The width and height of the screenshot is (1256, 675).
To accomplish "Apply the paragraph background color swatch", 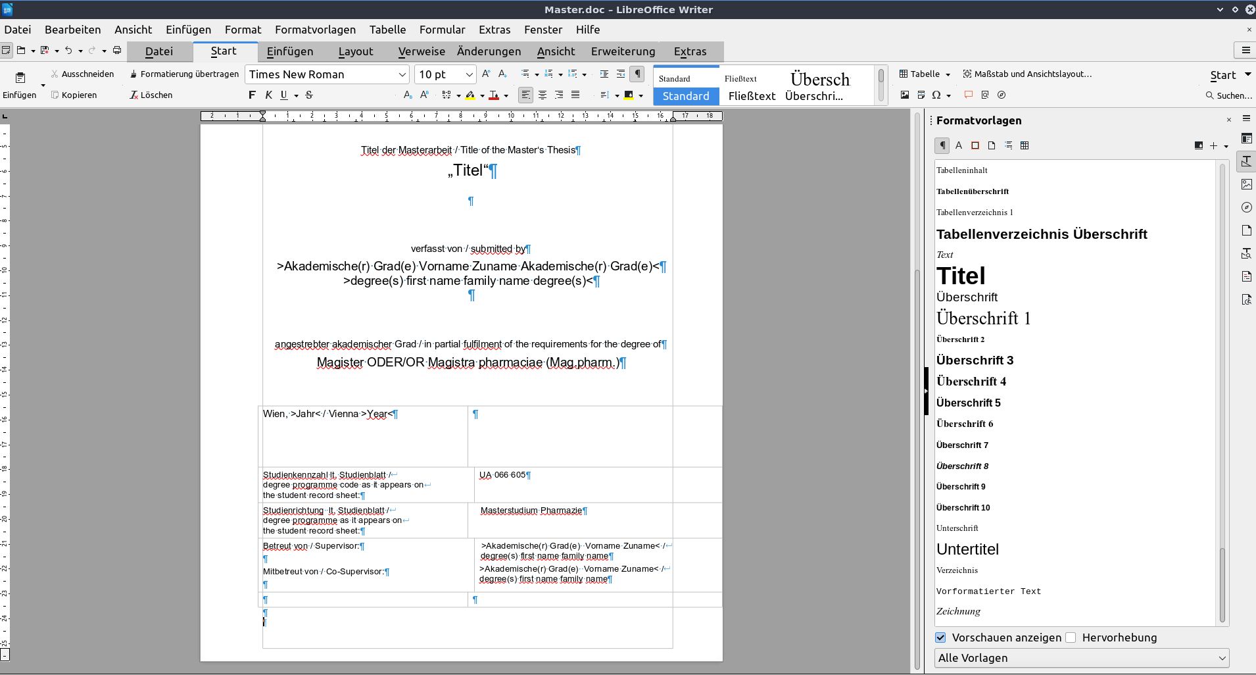I will [x=629, y=95].
